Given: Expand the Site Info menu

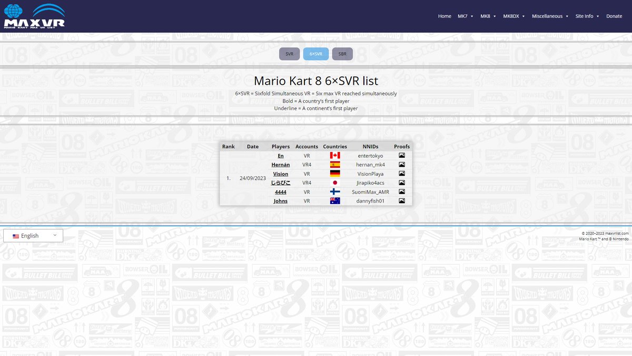Looking at the screenshot, I should [588, 16].
